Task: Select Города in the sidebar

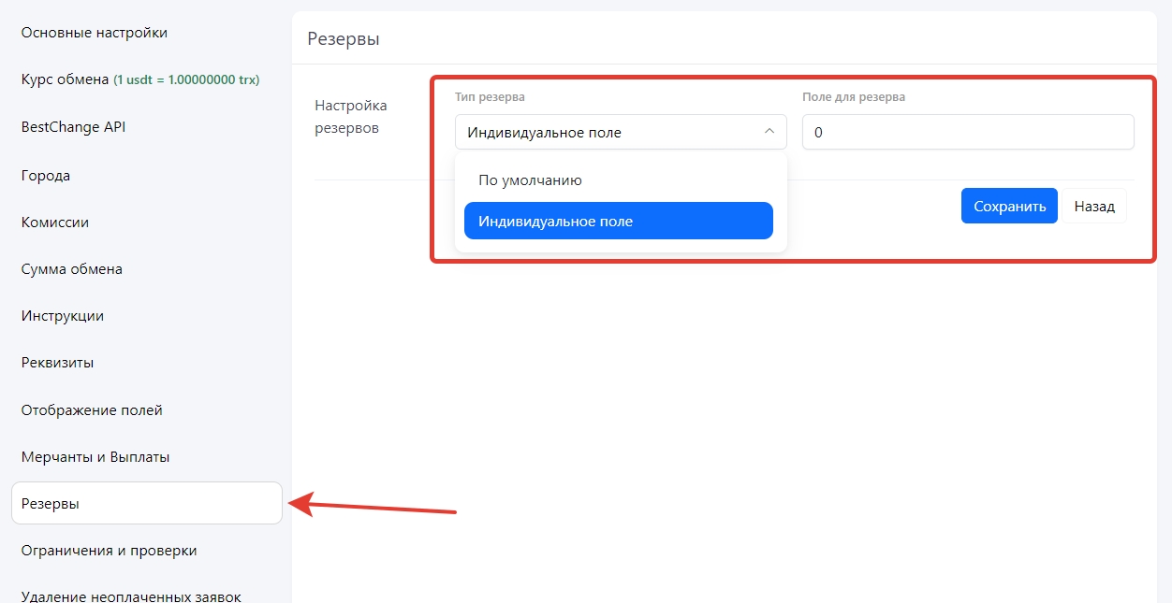Action: coord(46,176)
